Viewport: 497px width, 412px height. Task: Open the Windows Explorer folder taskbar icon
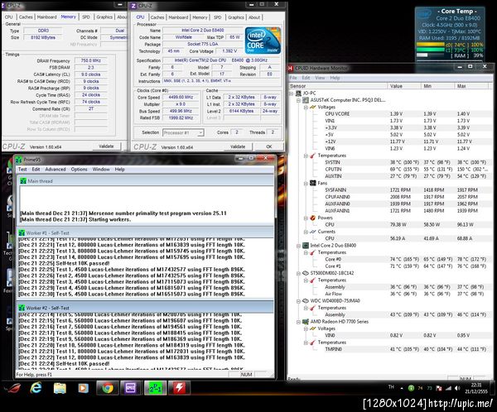tap(60, 388)
